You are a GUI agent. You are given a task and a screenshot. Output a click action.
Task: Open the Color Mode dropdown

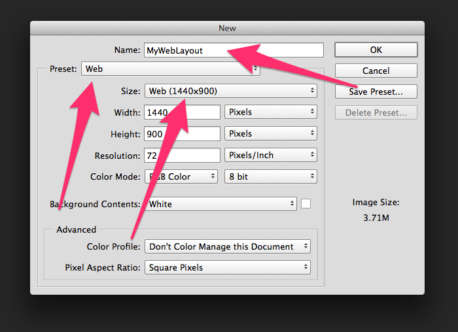pos(181,176)
